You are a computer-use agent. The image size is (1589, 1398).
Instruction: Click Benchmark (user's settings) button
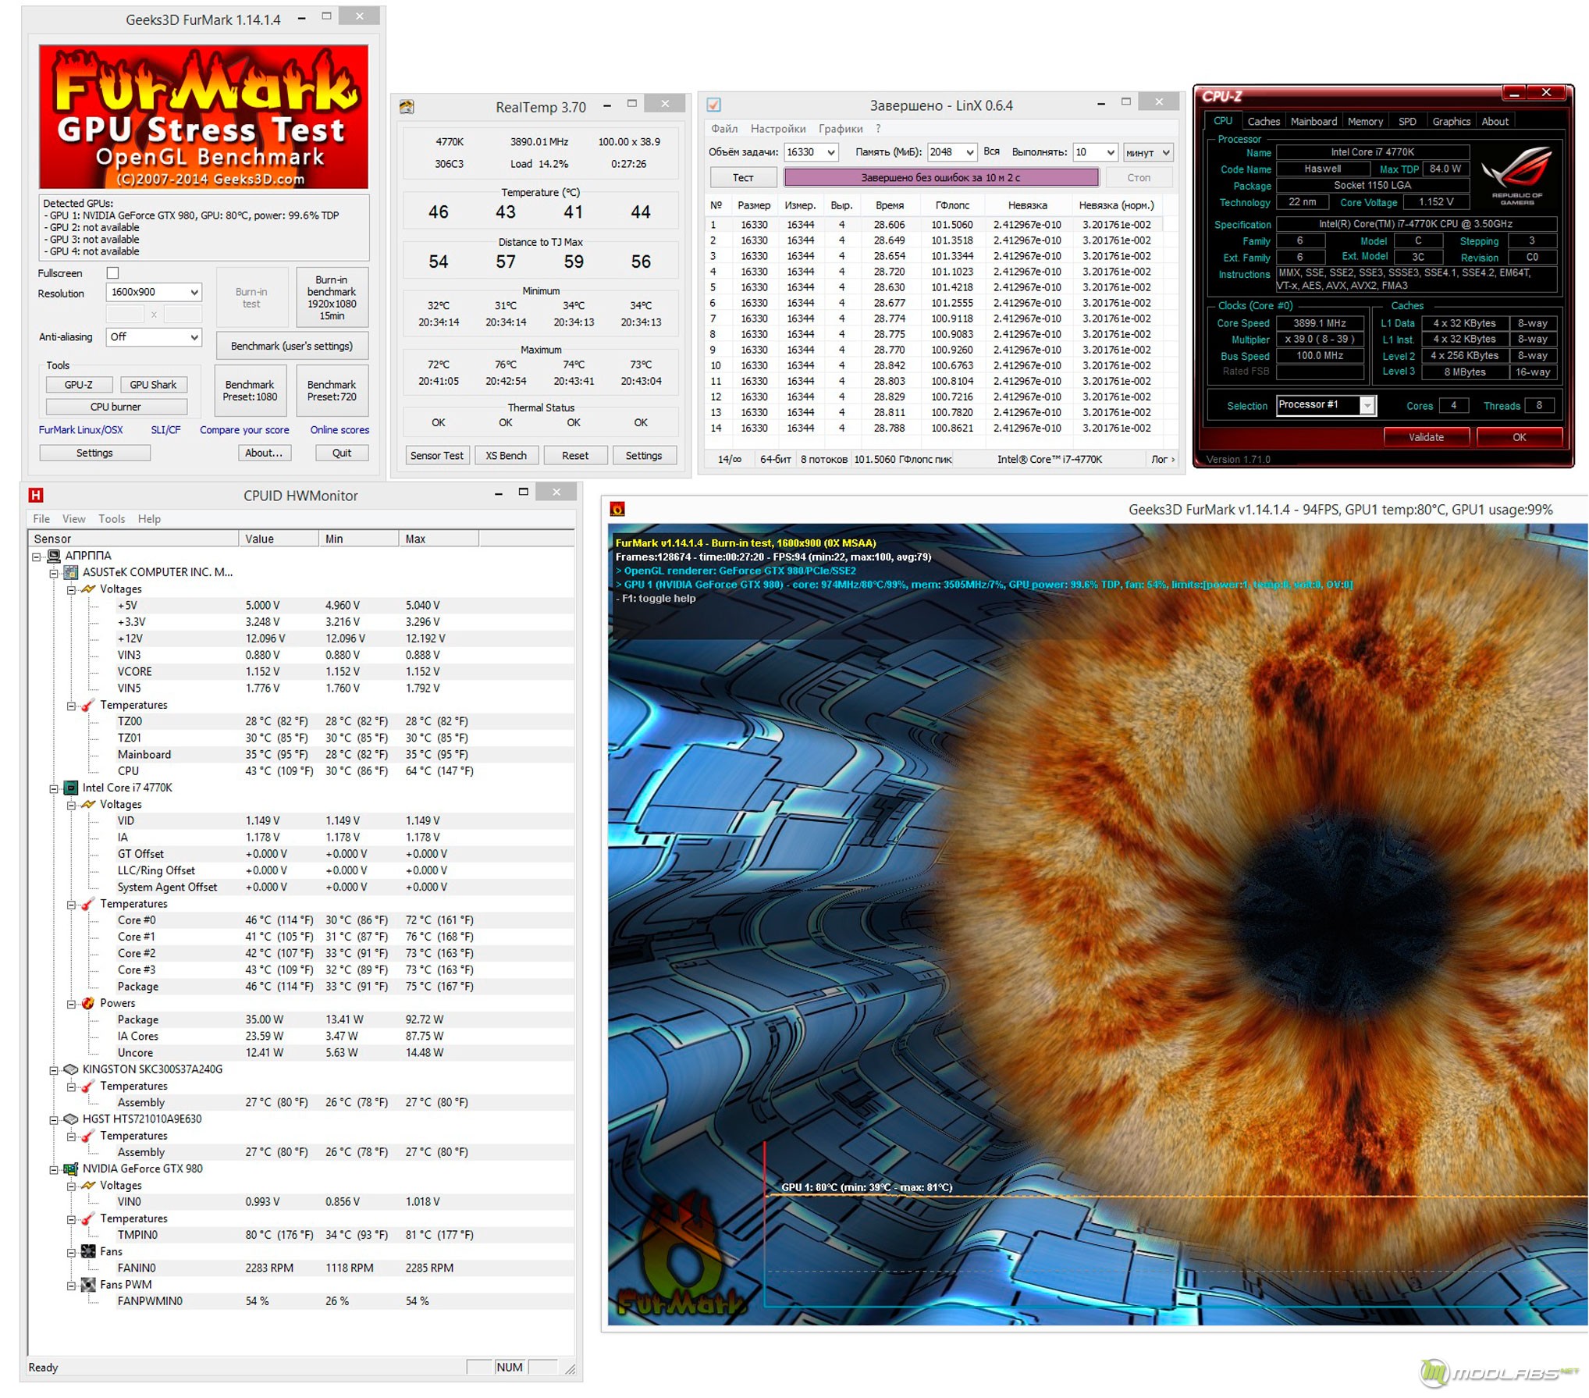291,346
